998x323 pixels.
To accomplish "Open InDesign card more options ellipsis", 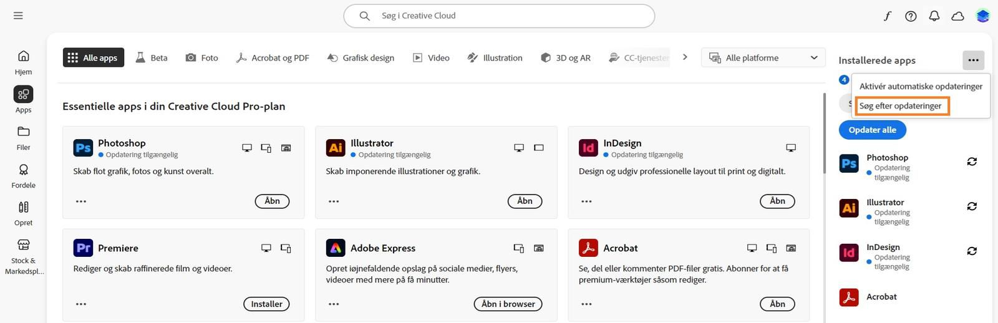I will [x=586, y=201].
